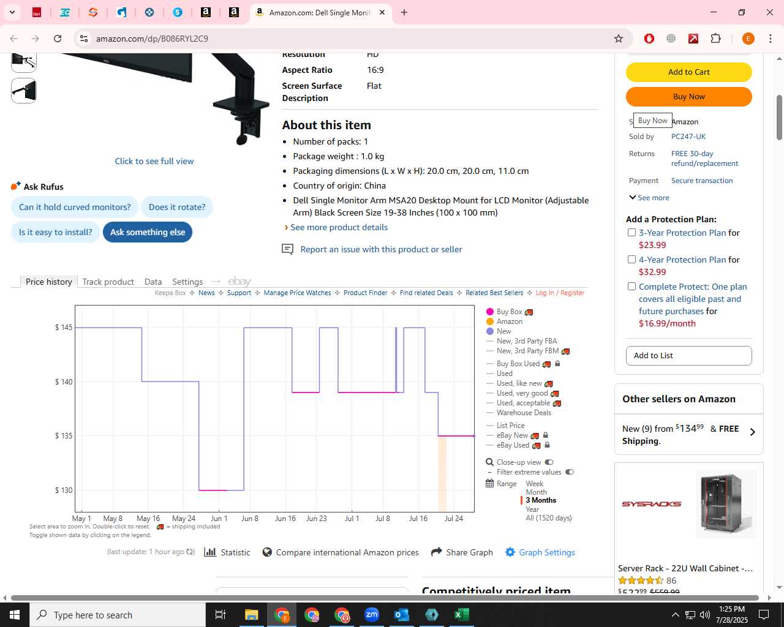Click the Close-up view magnifier icon

[489, 462]
